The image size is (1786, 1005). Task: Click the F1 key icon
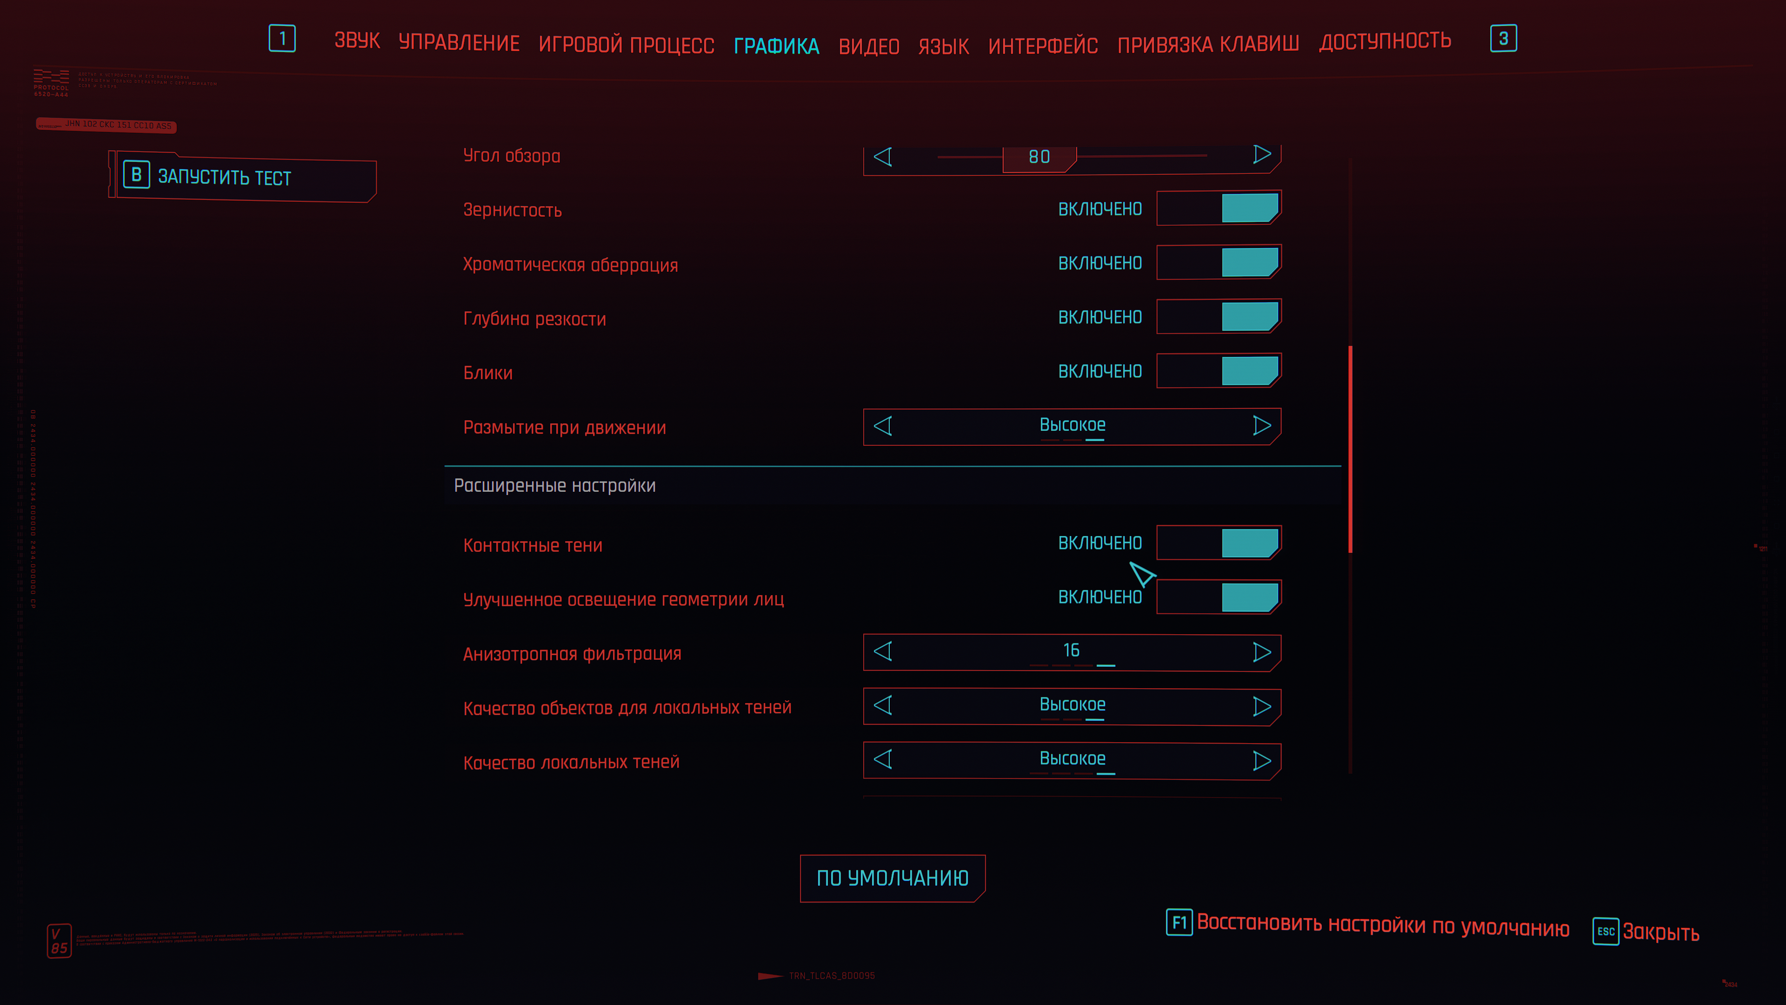pos(1179,922)
